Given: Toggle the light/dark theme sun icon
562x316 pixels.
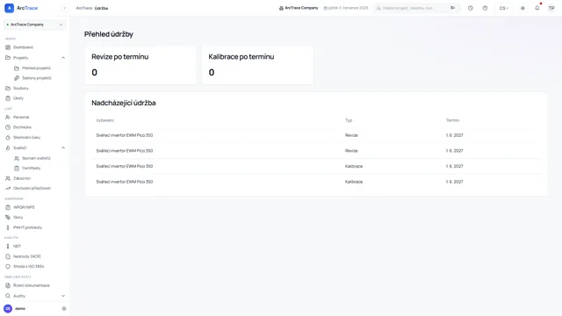Looking at the screenshot, I should 522,8.
